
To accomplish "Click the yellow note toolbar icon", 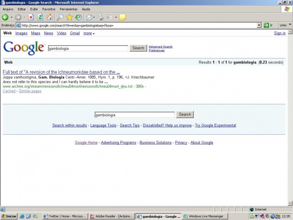I will pyautogui.click(x=122, y=17).
